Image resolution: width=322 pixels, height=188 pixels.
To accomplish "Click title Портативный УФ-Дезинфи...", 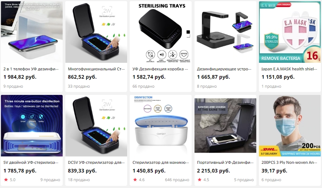I will (x=225, y=162).
